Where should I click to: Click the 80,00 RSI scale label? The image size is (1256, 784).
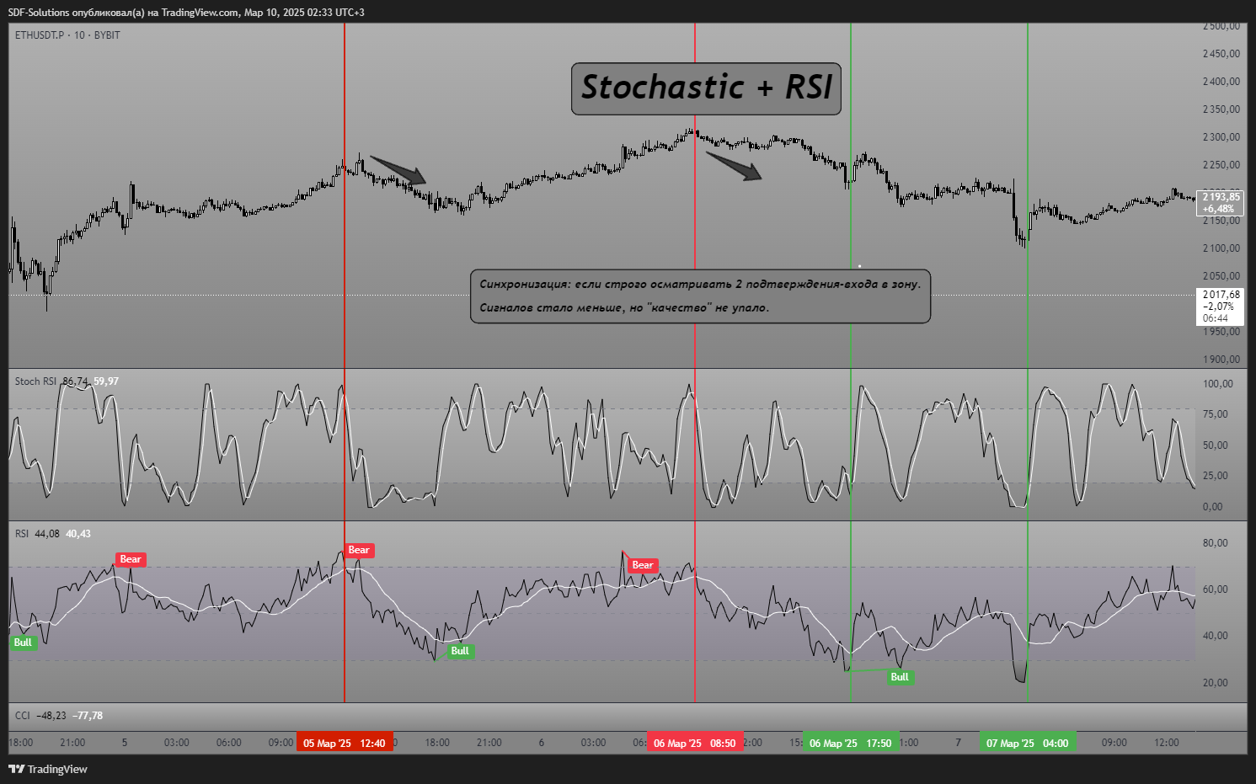(x=1216, y=543)
